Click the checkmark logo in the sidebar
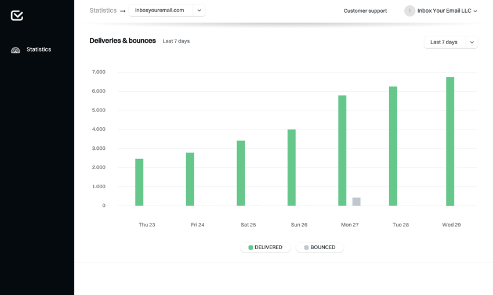Screen dimensions: 493x295 17,16
